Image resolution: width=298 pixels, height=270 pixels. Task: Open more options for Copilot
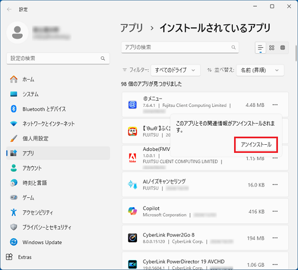click(275, 211)
